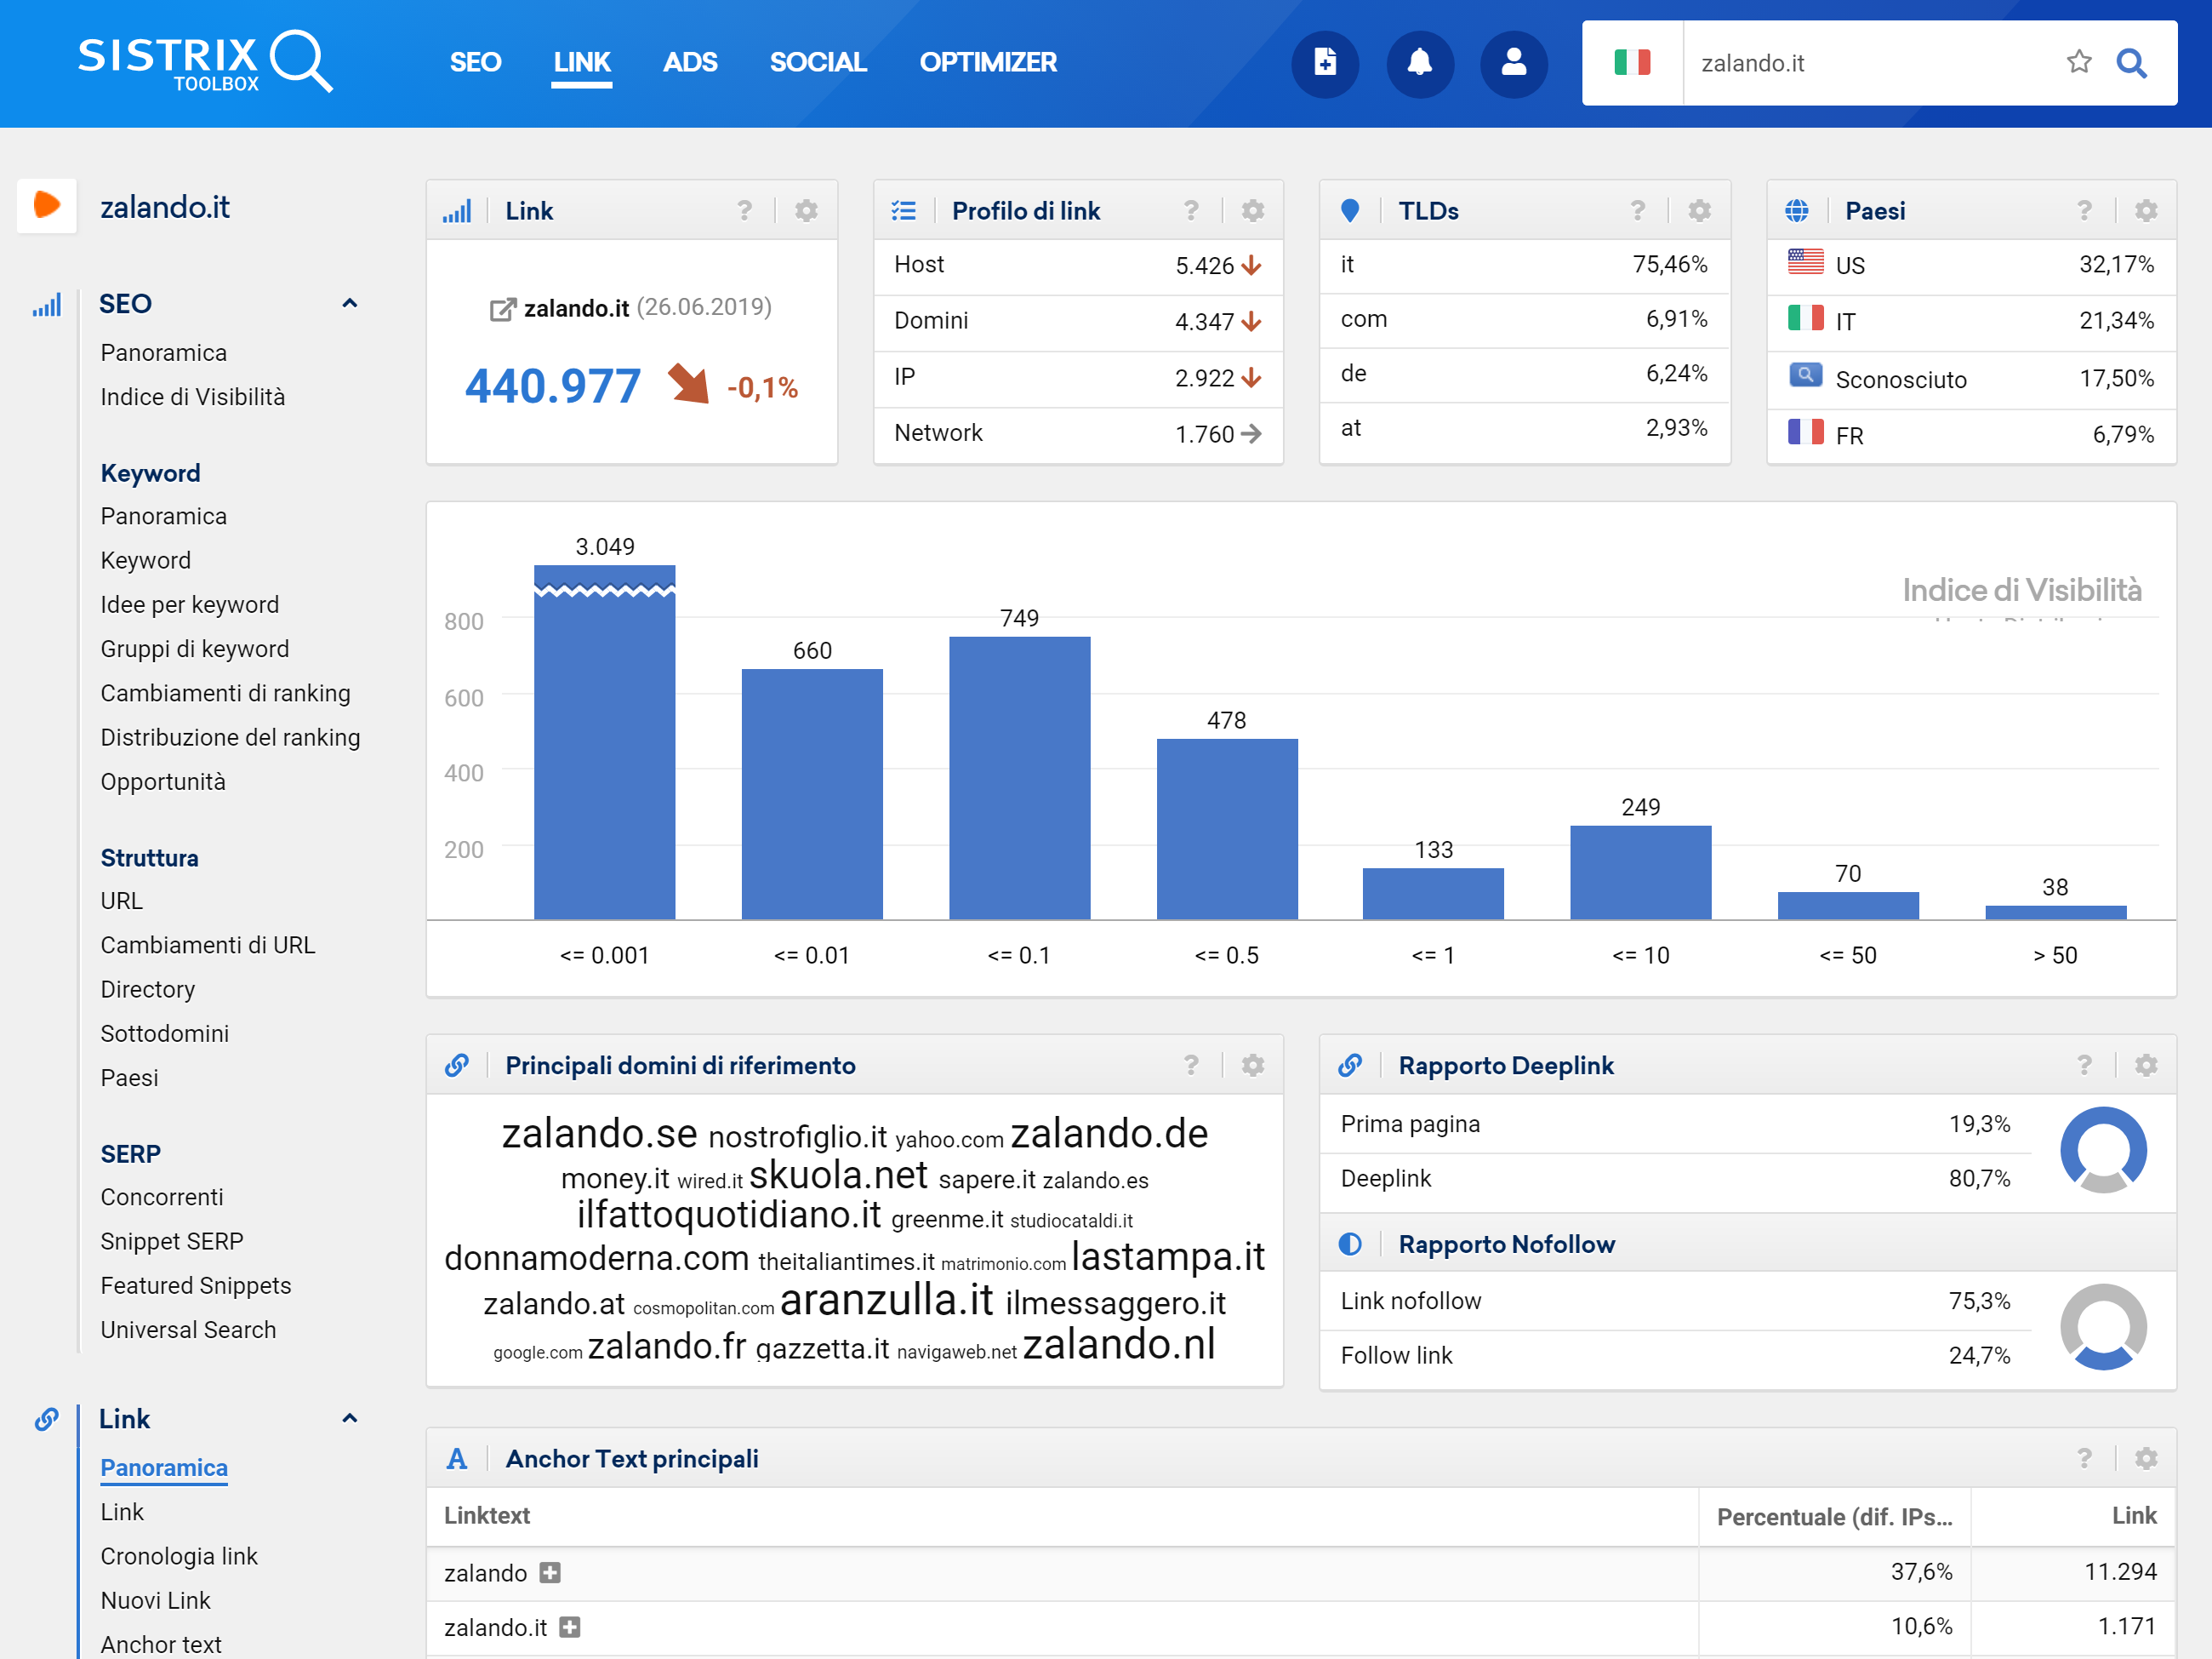Image resolution: width=2212 pixels, height=1659 pixels.
Task: Click aranzulla.it in the domain cloud
Action: (886, 1300)
